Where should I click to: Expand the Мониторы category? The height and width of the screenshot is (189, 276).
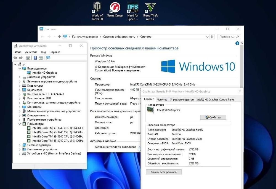point(20,107)
